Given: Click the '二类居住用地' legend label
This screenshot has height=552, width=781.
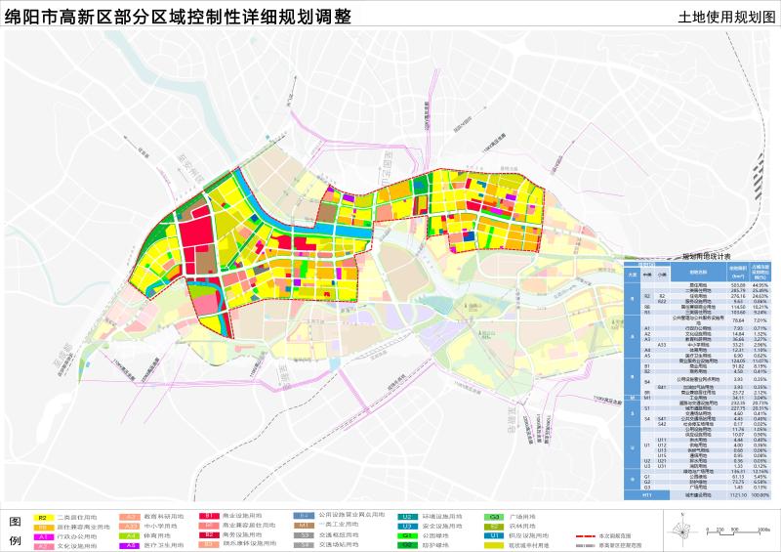Looking at the screenshot, I should pos(77,518).
